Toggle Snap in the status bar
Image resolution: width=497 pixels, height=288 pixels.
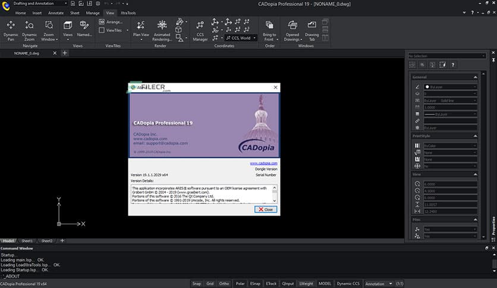(197, 284)
